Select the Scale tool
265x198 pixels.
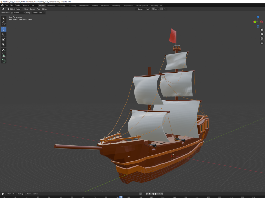4,39
